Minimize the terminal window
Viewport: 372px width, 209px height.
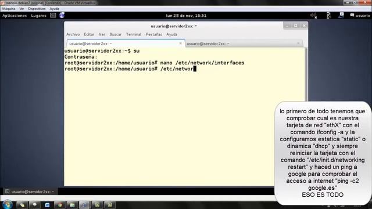tap(287, 26)
